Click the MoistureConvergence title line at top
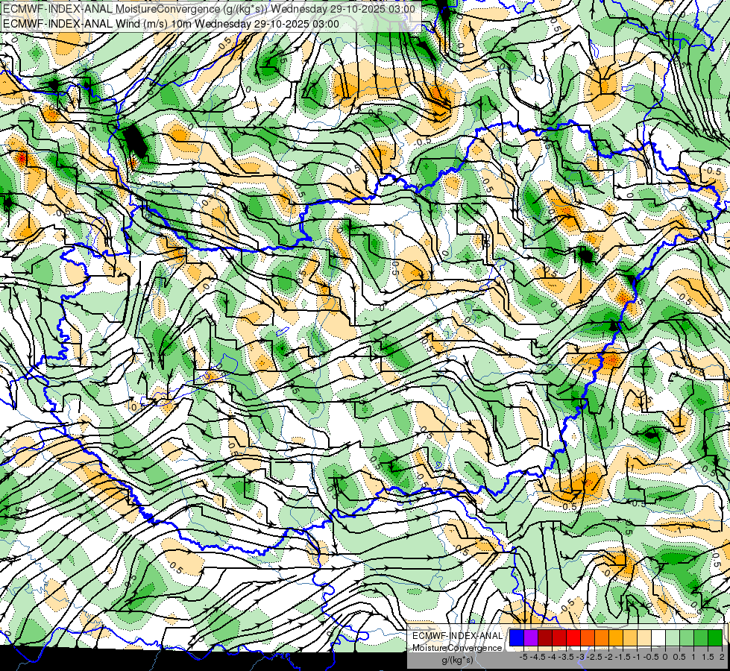 pyautogui.click(x=209, y=9)
